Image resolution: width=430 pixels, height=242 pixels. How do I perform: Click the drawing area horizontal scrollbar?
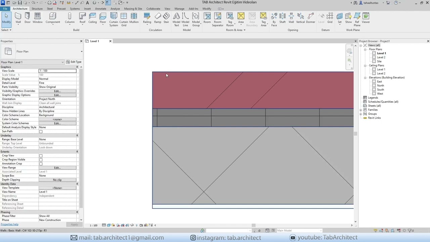pos(254,225)
